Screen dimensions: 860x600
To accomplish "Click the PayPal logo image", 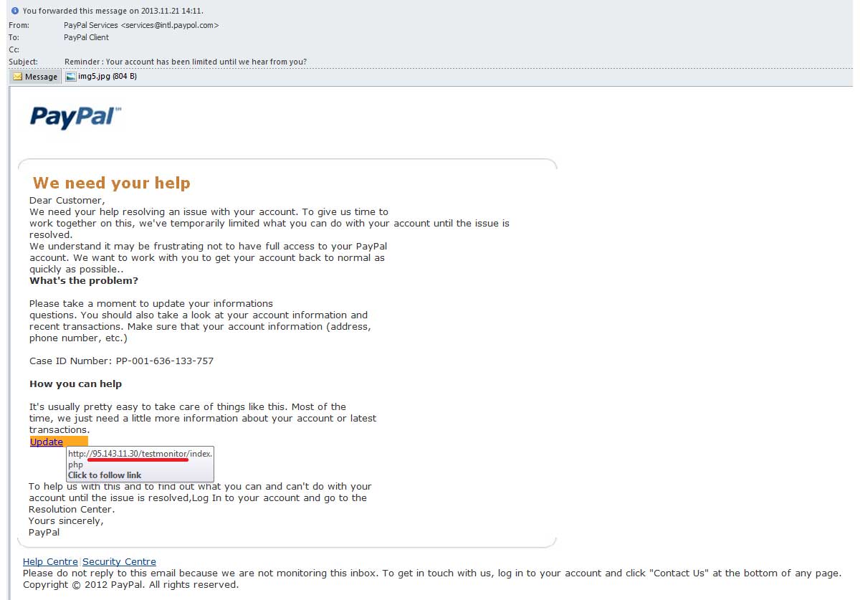I will tap(75, 118).
